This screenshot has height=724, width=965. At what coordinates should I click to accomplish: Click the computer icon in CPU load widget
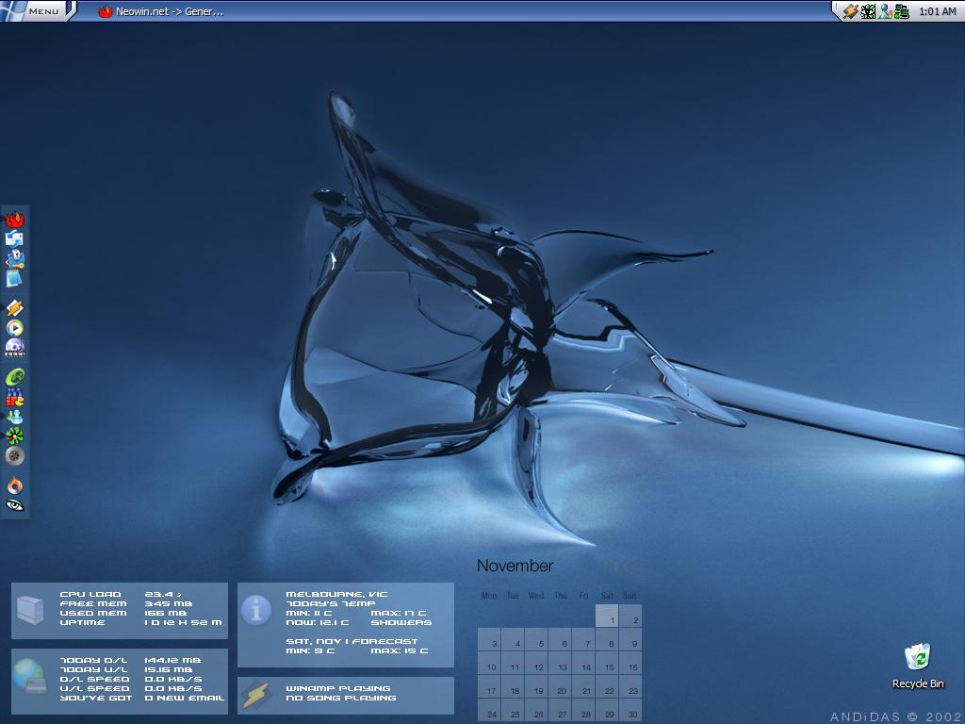tap(30, 611)
